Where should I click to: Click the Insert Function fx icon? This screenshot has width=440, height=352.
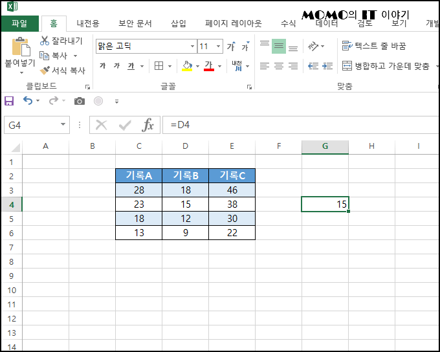click(148, 125)
